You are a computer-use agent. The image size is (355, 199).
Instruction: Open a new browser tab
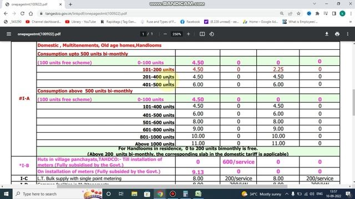[x=70, y=4]
